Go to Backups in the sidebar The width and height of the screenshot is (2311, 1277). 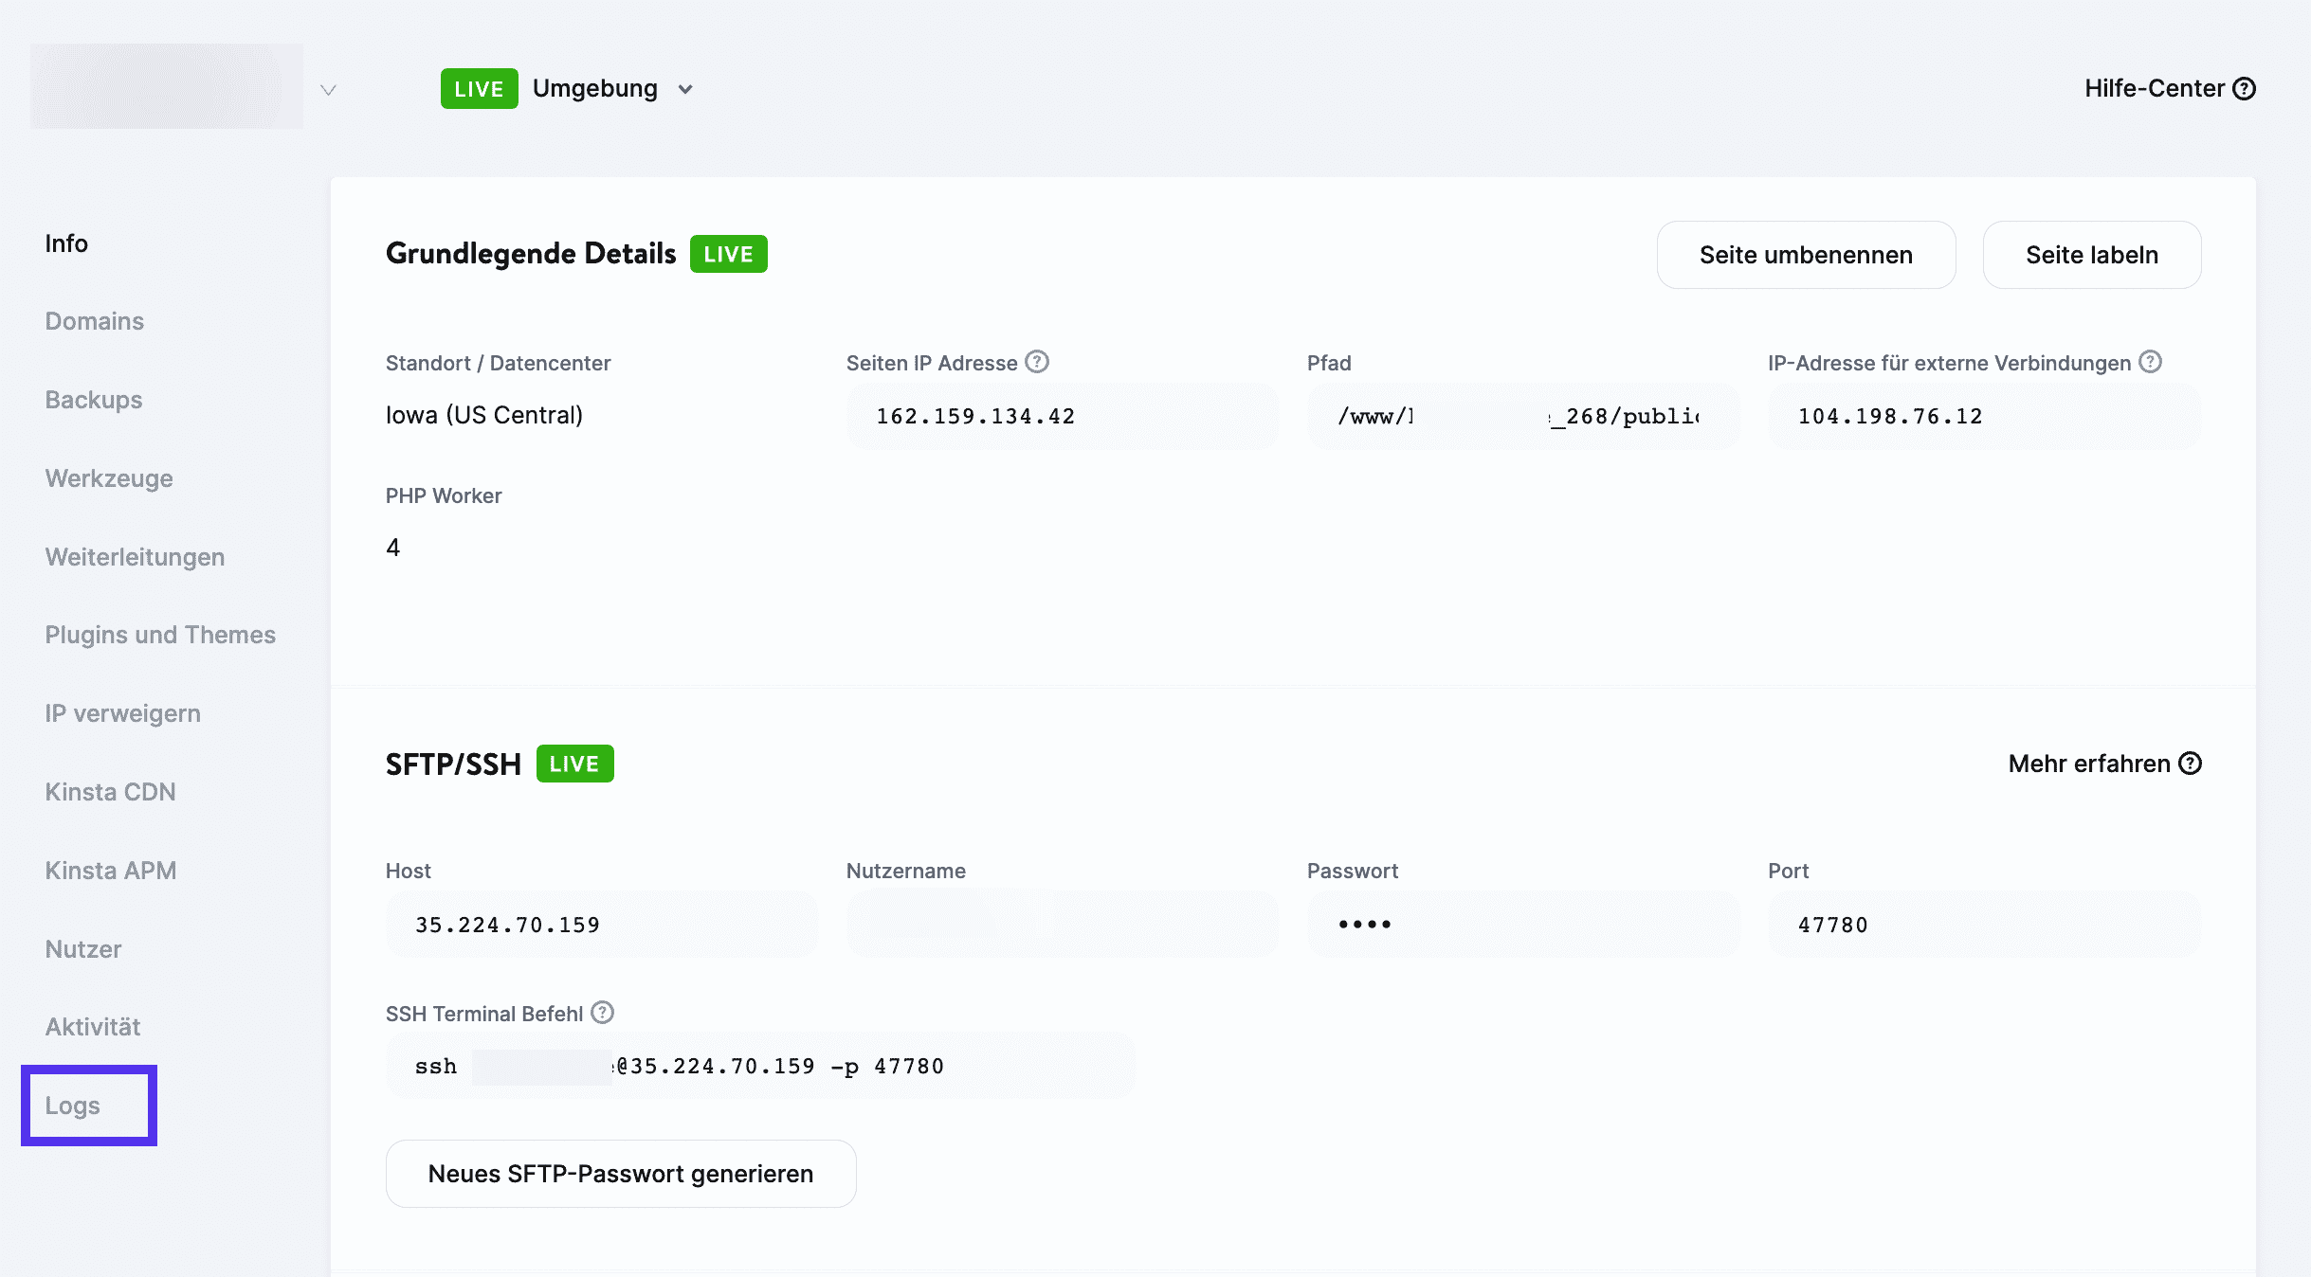(94, 400)
